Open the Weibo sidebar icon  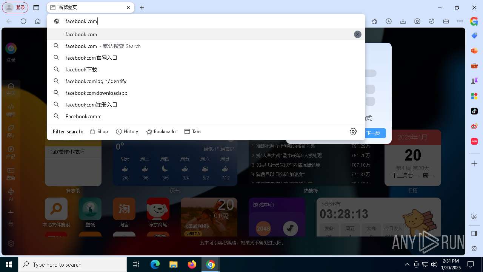click(474, 126)
